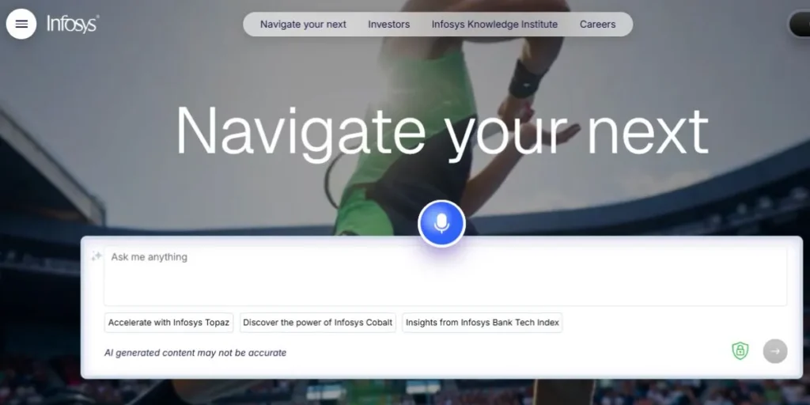810x405 pixels.
Task: Go to Infosys Knowledge Institute
Action: pos(495,25)
